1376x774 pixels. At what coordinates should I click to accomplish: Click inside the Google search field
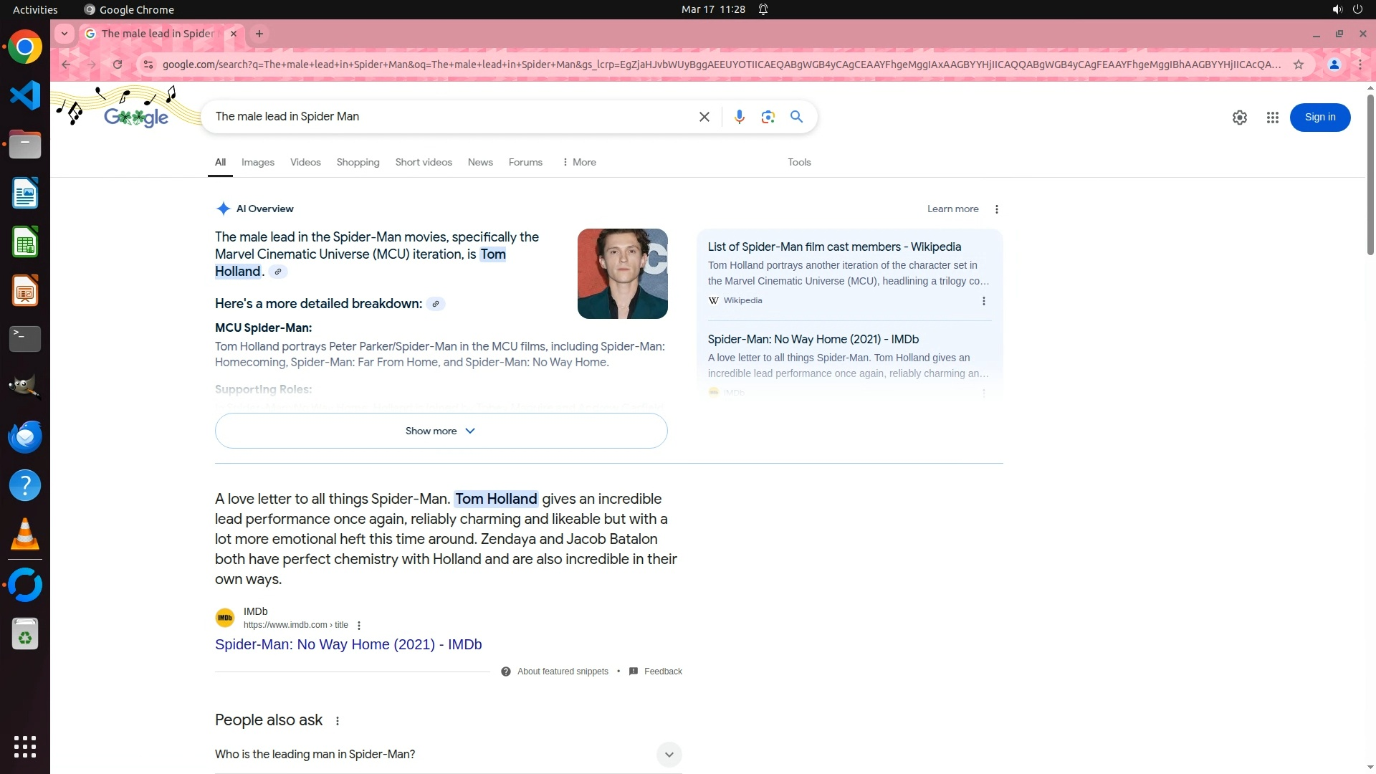[451, 117]
